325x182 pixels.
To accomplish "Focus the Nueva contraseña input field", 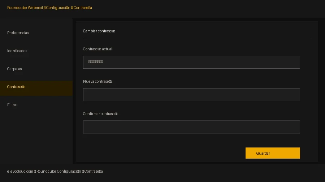I will (191, 95).
